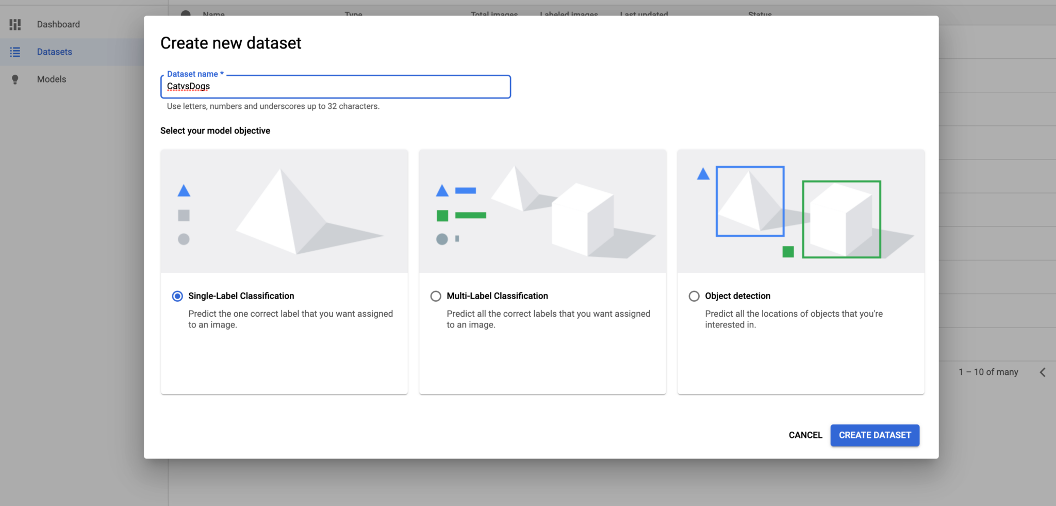The image size is (1056, 506).
Task: Click the previous-page chevron near pagination
Action: (1043, 372)
